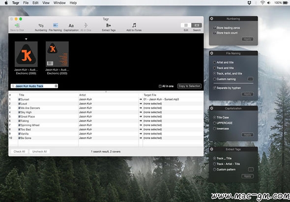Toggle Separate by hyphen checkbox
The width and height of the screenshot is (290, 202).
click(214, 88)
